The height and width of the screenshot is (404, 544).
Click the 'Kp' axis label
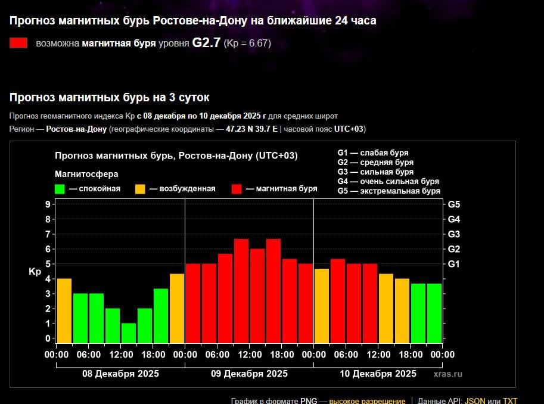click(x=35, y=272)
